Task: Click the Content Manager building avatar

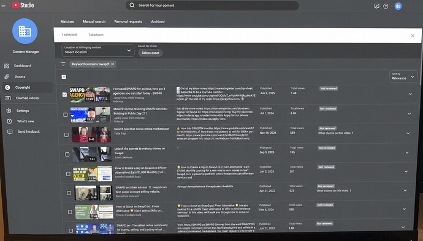Action: pyautogui.click(x=25, y=31)
